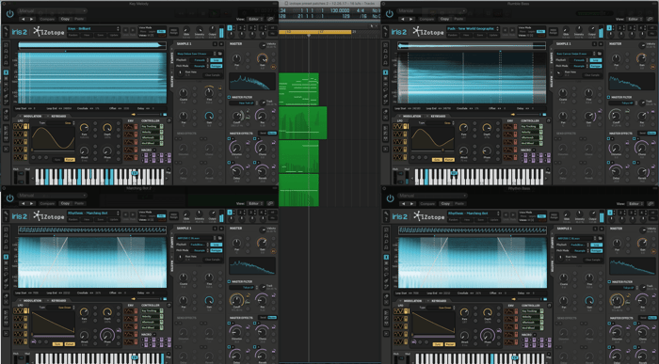Image resolution: width=659 pixels, height=364 pixels.
Task: Click top zoom tool in Rumble Bass toolbar
Action: (386, 44)
